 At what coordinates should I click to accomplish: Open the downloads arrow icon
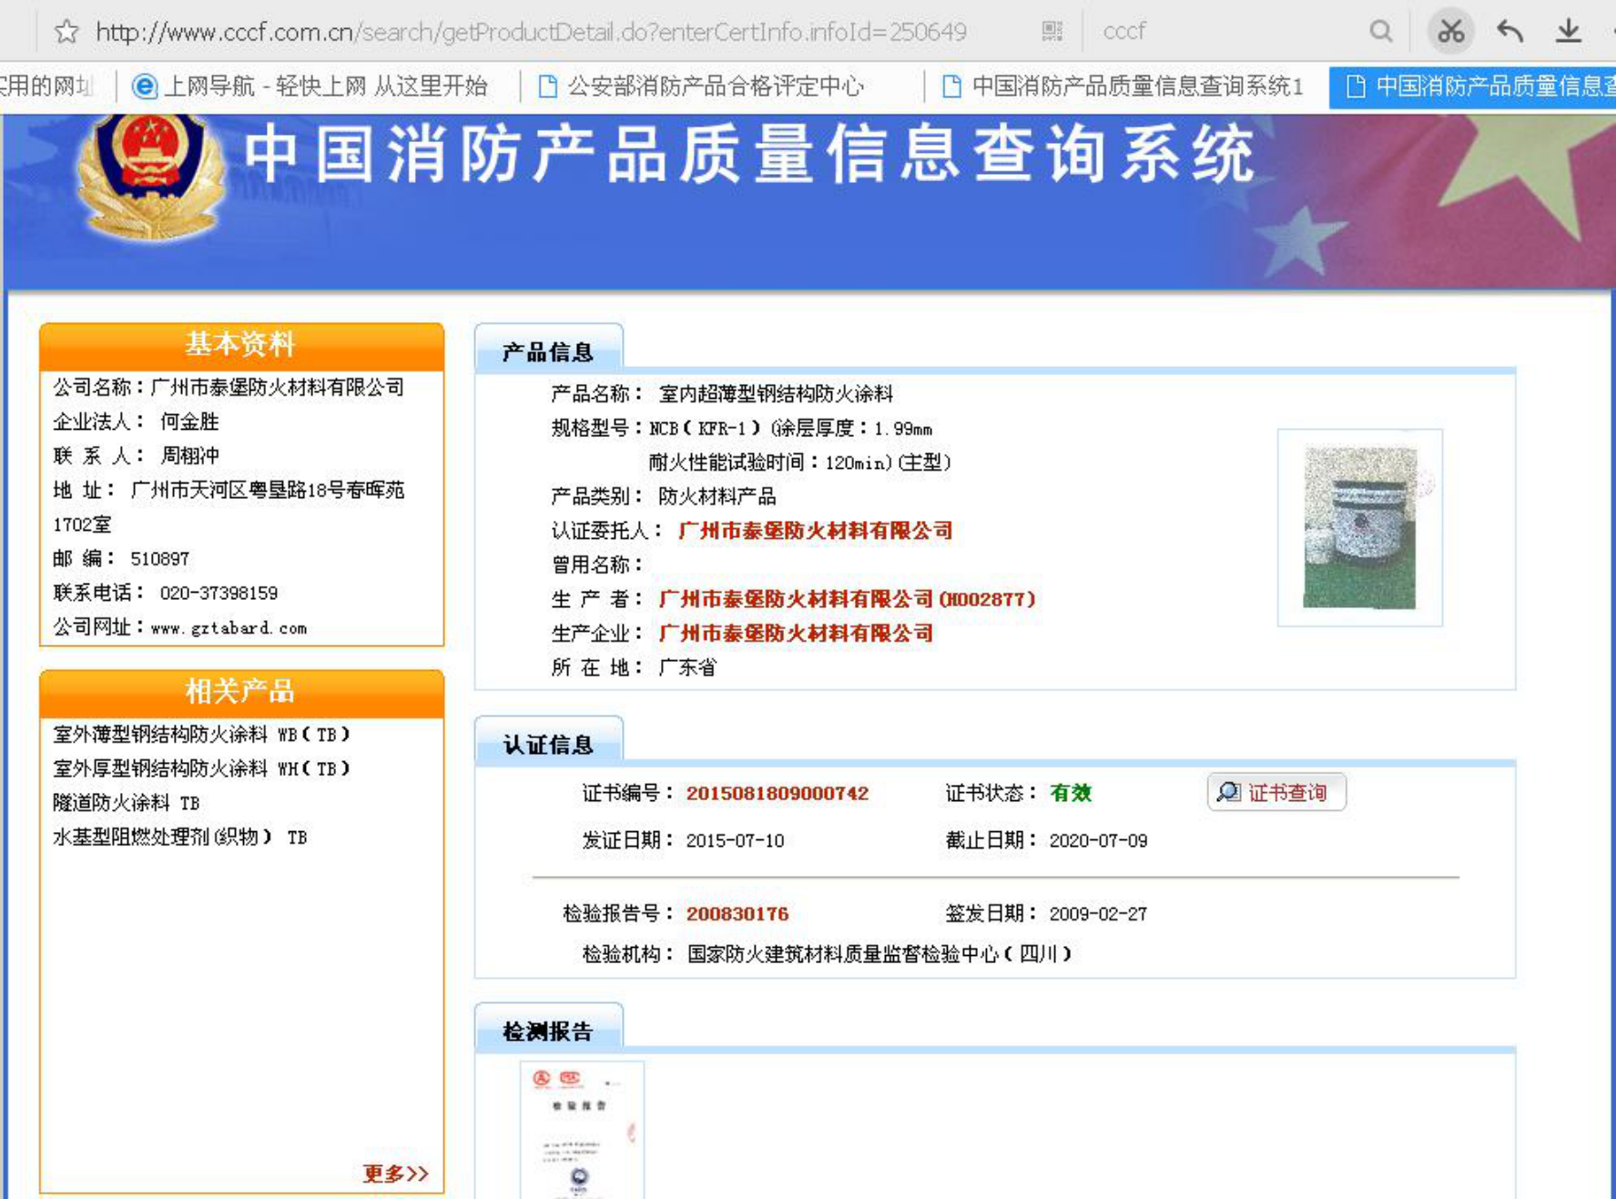point(1568,32)
